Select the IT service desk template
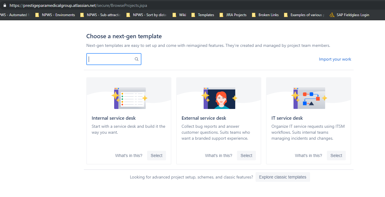The image size is (385, 197). (x=336, y=155)
